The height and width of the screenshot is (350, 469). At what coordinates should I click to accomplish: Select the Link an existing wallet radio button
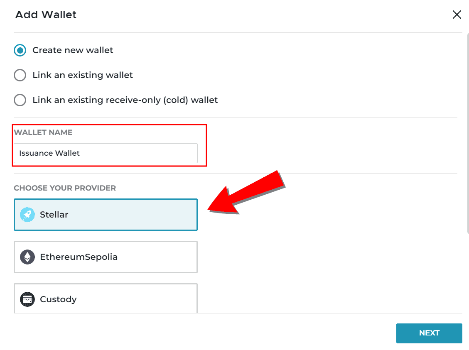tap(20, 75)
